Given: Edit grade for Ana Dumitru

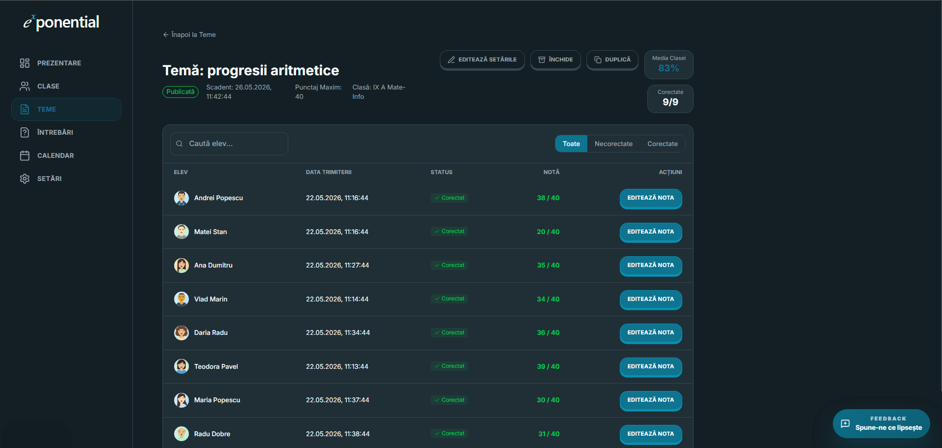Looking at the screenshot, I should click(650, 266).
